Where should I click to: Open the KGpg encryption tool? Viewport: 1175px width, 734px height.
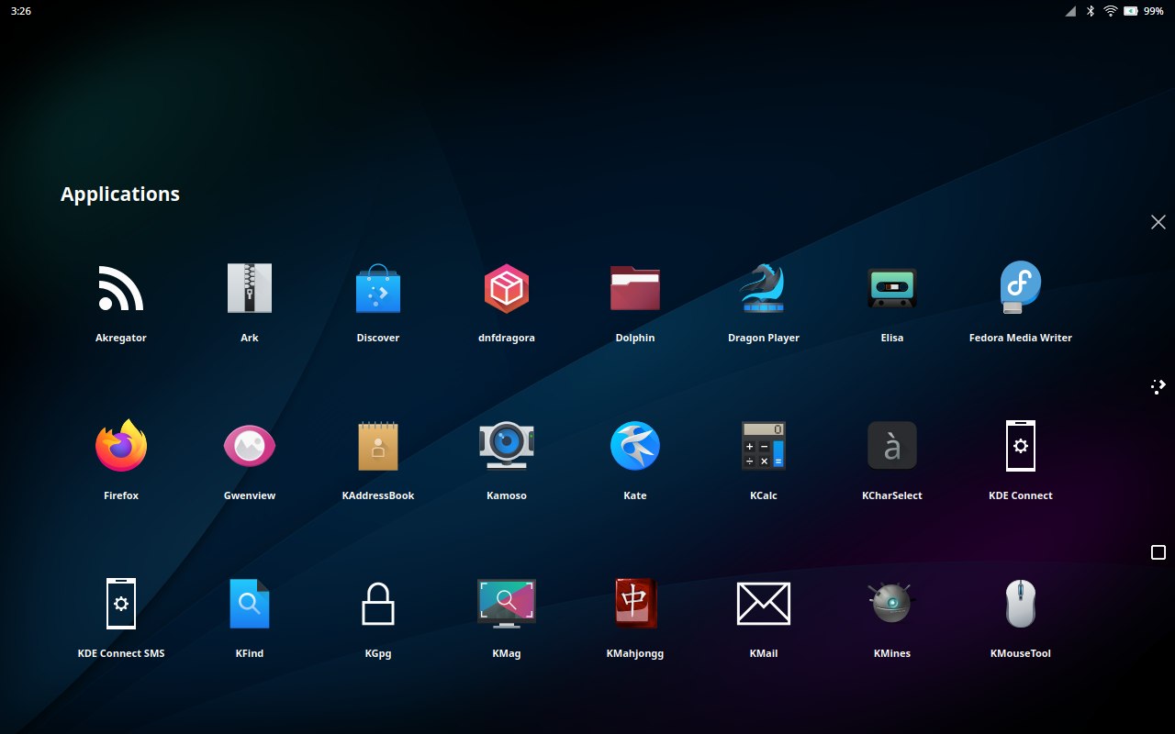pos(378,604)
